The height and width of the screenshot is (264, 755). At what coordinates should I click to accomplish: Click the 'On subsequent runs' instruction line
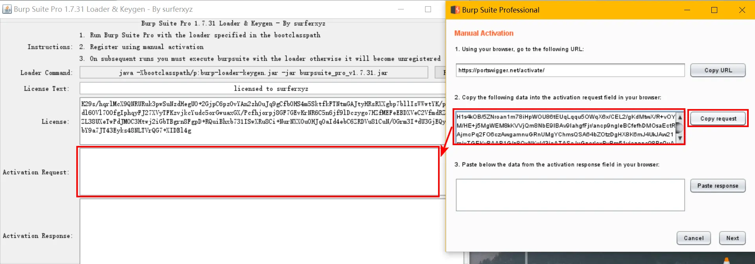[x=260, y=58]
